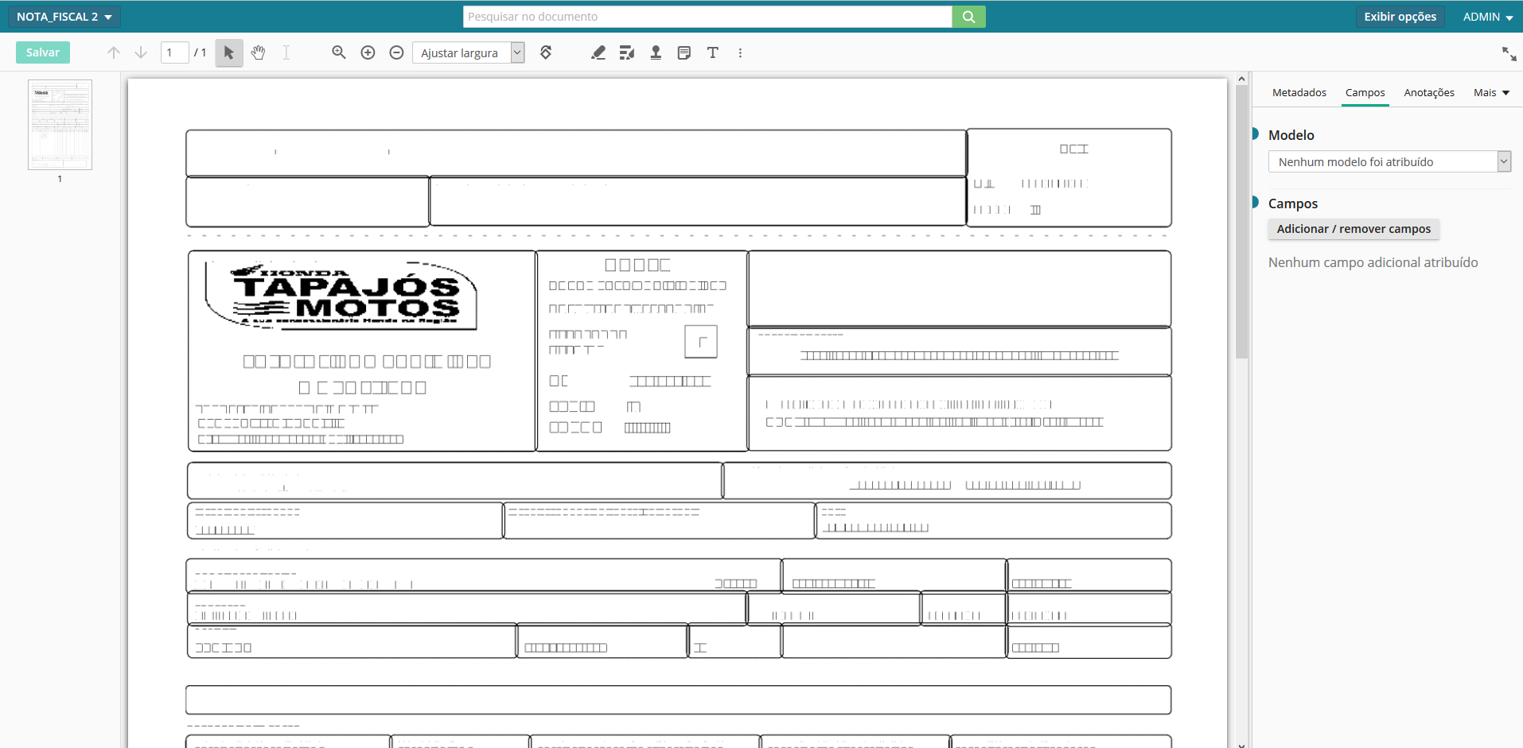Open the ADMIN user menu
1523x748 pixels.
[1488, 17]
